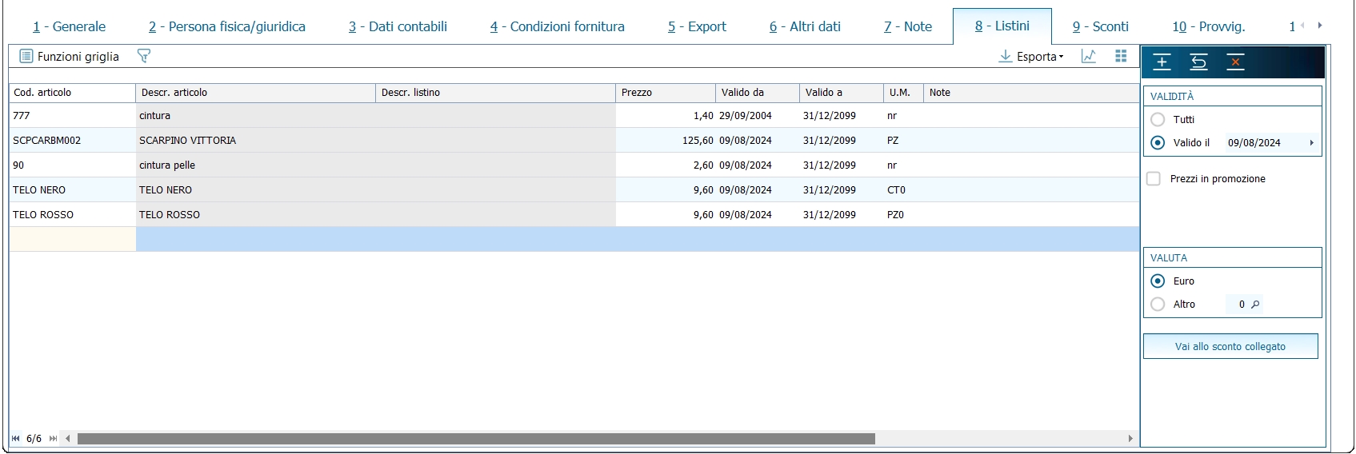Open the grid filter funnel icon

pyautogui.click(x=144, y=56)
